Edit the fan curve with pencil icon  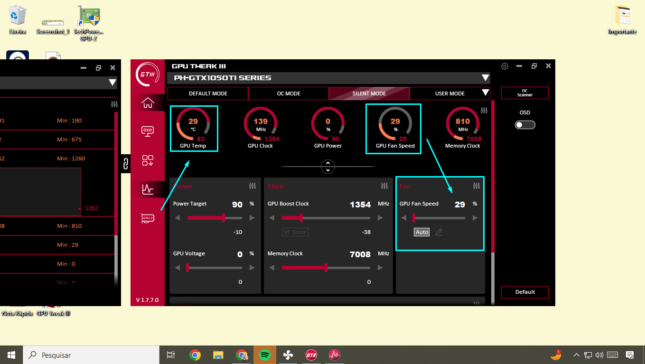(x=439, y=232)
